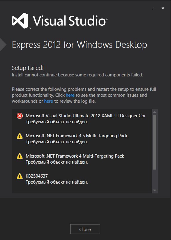Click red error icon beside XAML UI Designer
Screen dimensions: 171x240
(20, 116)
